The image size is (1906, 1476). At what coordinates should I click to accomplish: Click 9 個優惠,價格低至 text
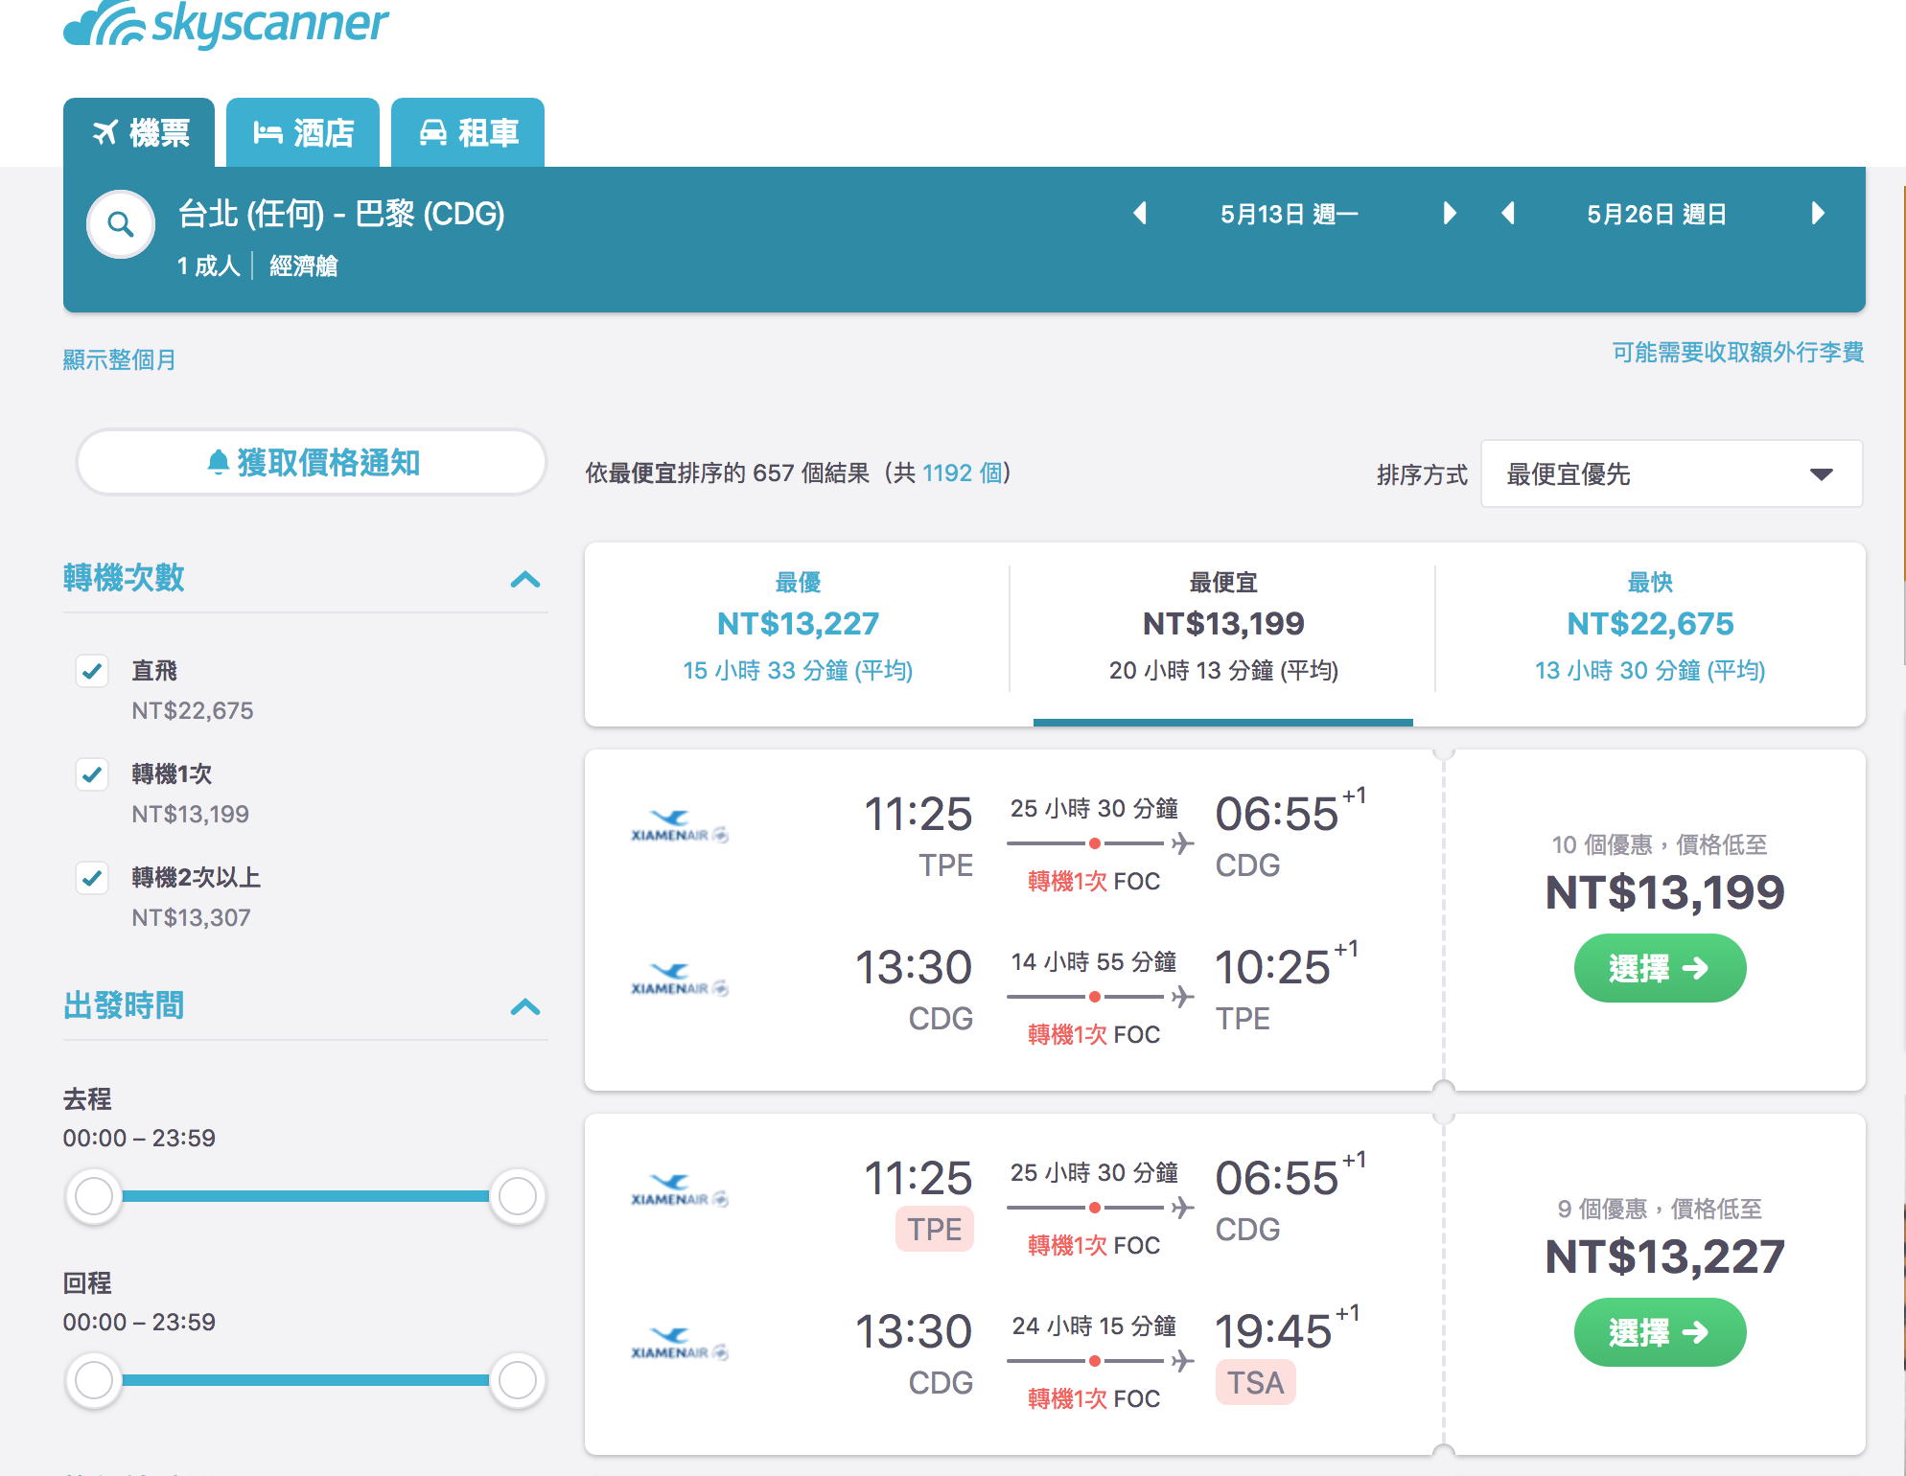(1660, 1209)
